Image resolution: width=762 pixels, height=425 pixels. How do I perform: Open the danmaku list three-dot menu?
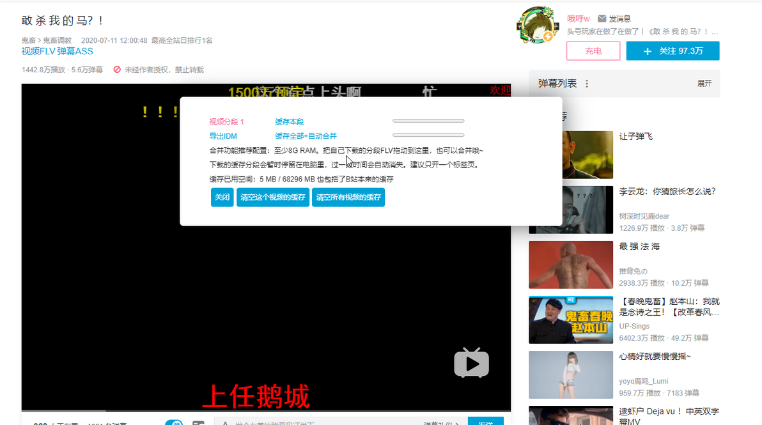(x=587, y=84)
